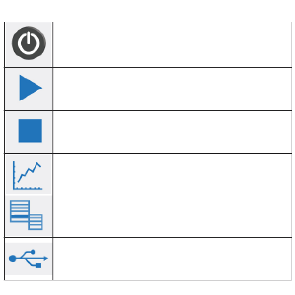
Task: Click the square branch end of the USB symbol
Action: click(x=39, y=265)
